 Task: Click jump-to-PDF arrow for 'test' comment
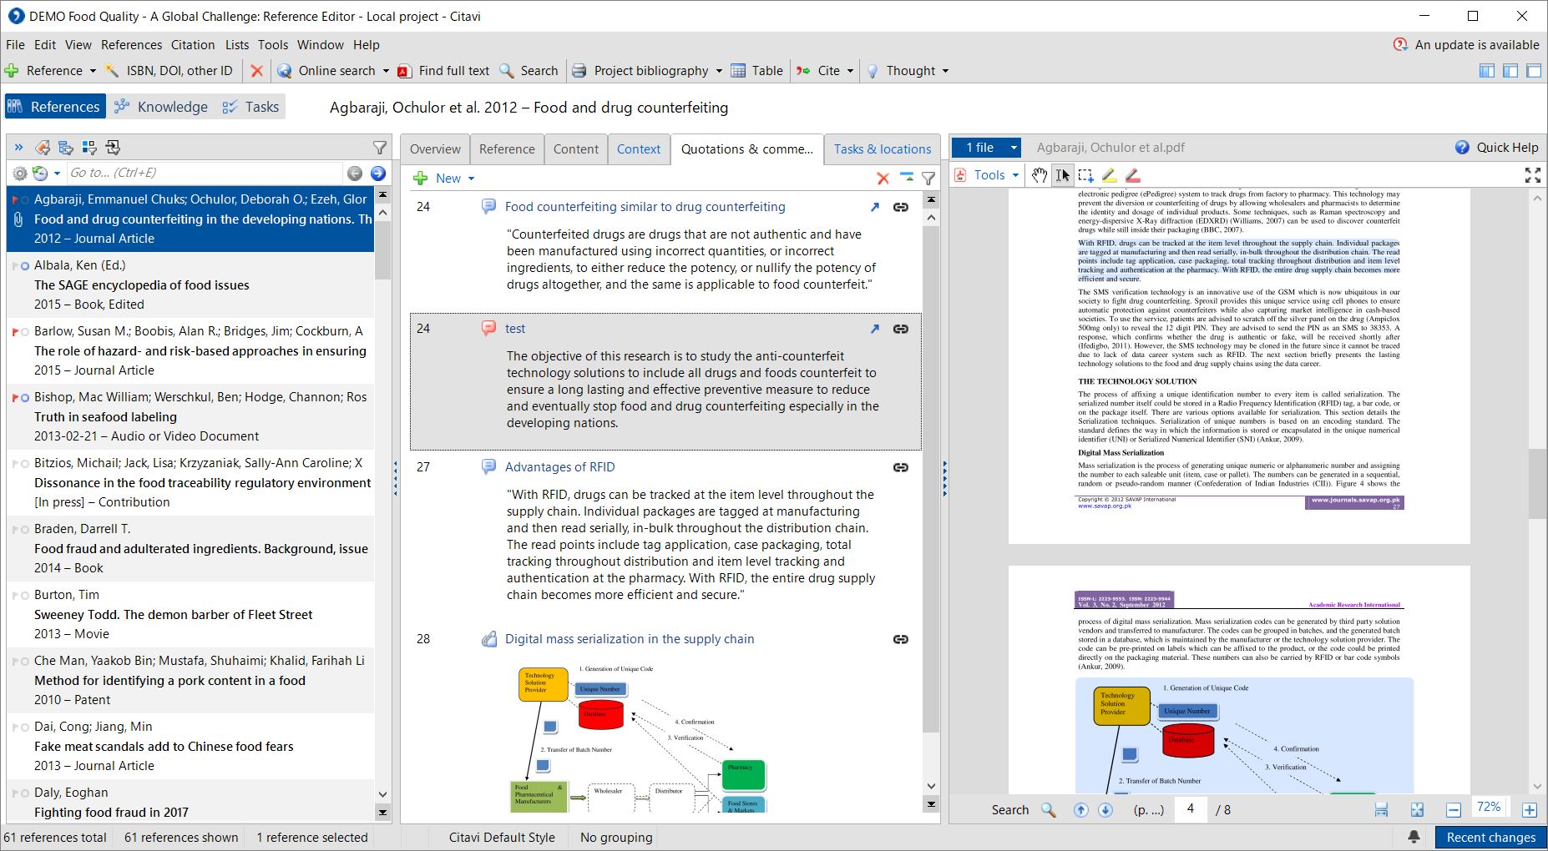pyautogui.click(x=874, y=329)
